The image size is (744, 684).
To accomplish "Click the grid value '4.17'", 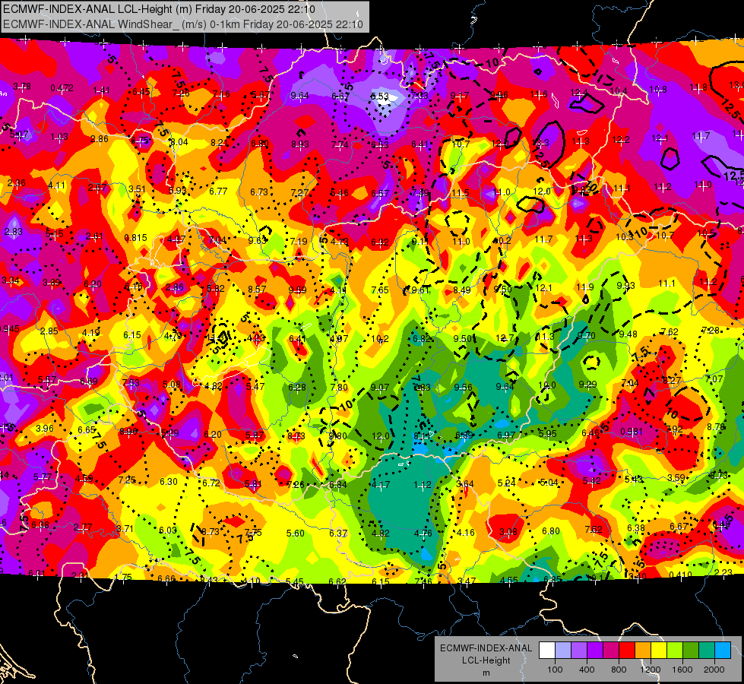I will 381,485.
